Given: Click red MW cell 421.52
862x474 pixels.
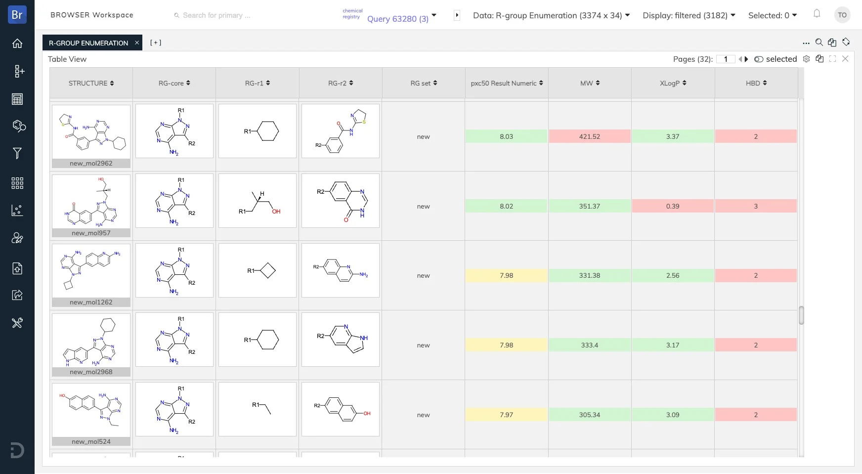Looking at the screenshot, I should 590,136.
